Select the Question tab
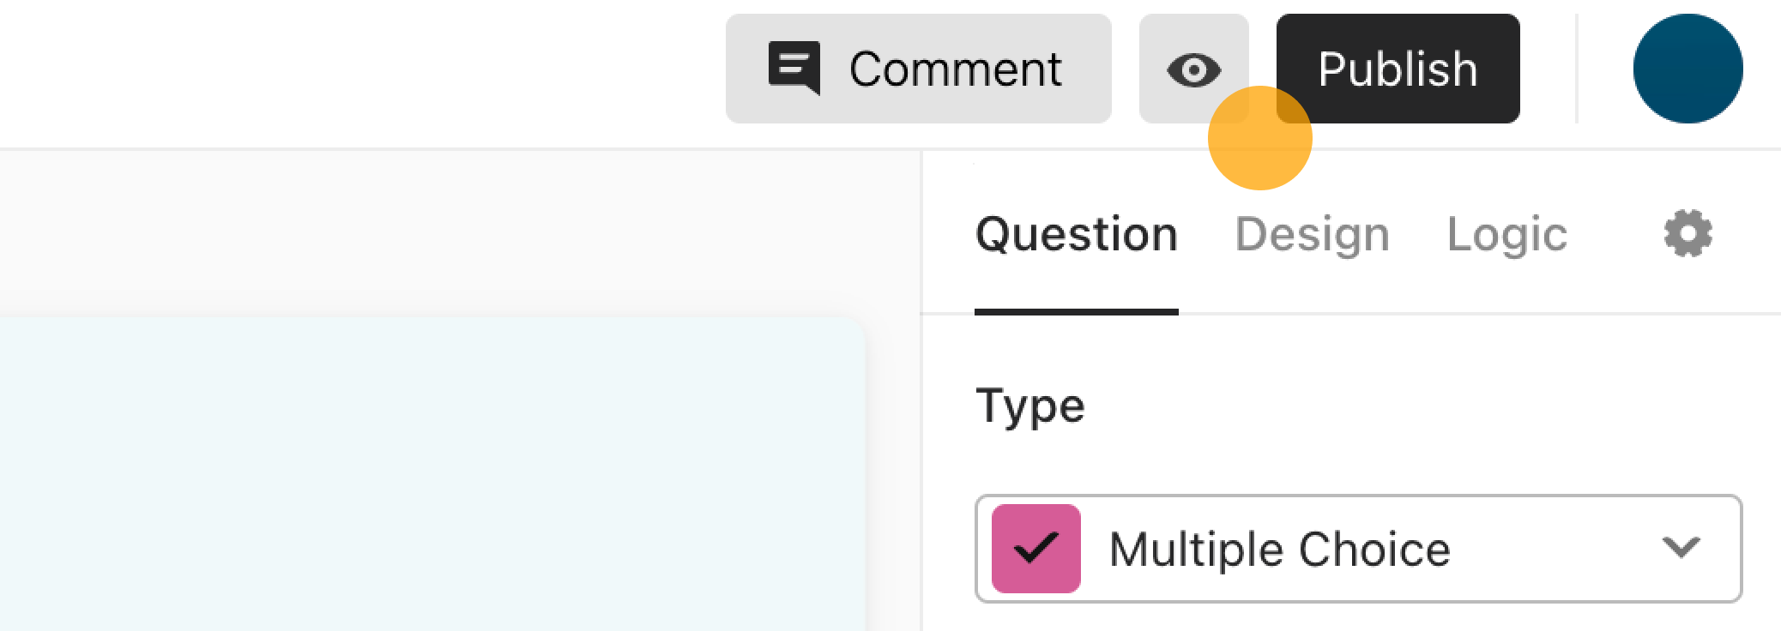 coord(1076,234)
